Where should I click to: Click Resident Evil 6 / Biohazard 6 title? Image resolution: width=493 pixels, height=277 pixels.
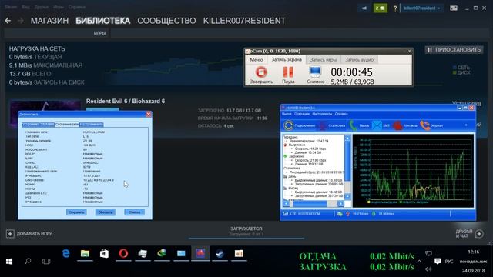[126, 101]
